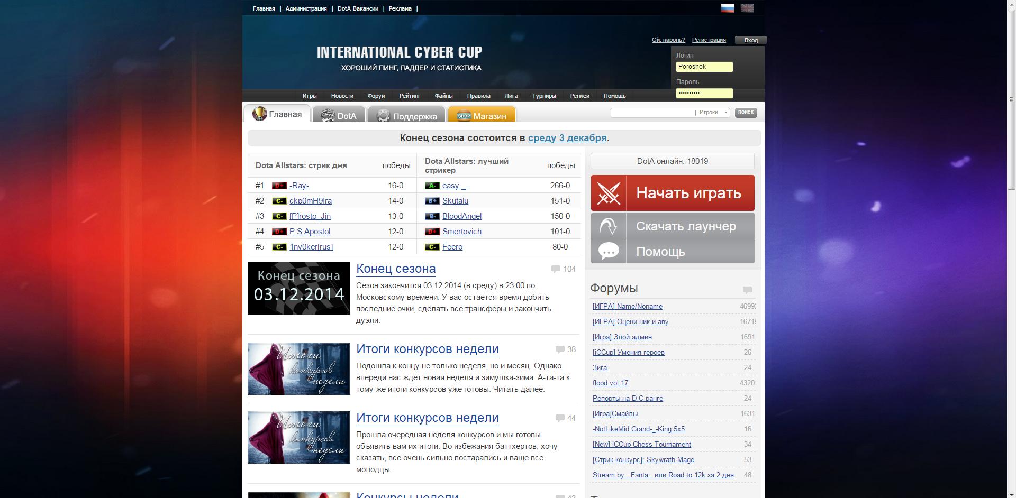
Task: Open the среду 3 декабря link
Action: 567,138
